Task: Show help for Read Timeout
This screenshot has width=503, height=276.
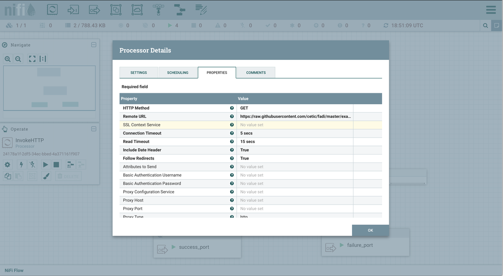Action: pyautogui.click(x=232, y=142)
